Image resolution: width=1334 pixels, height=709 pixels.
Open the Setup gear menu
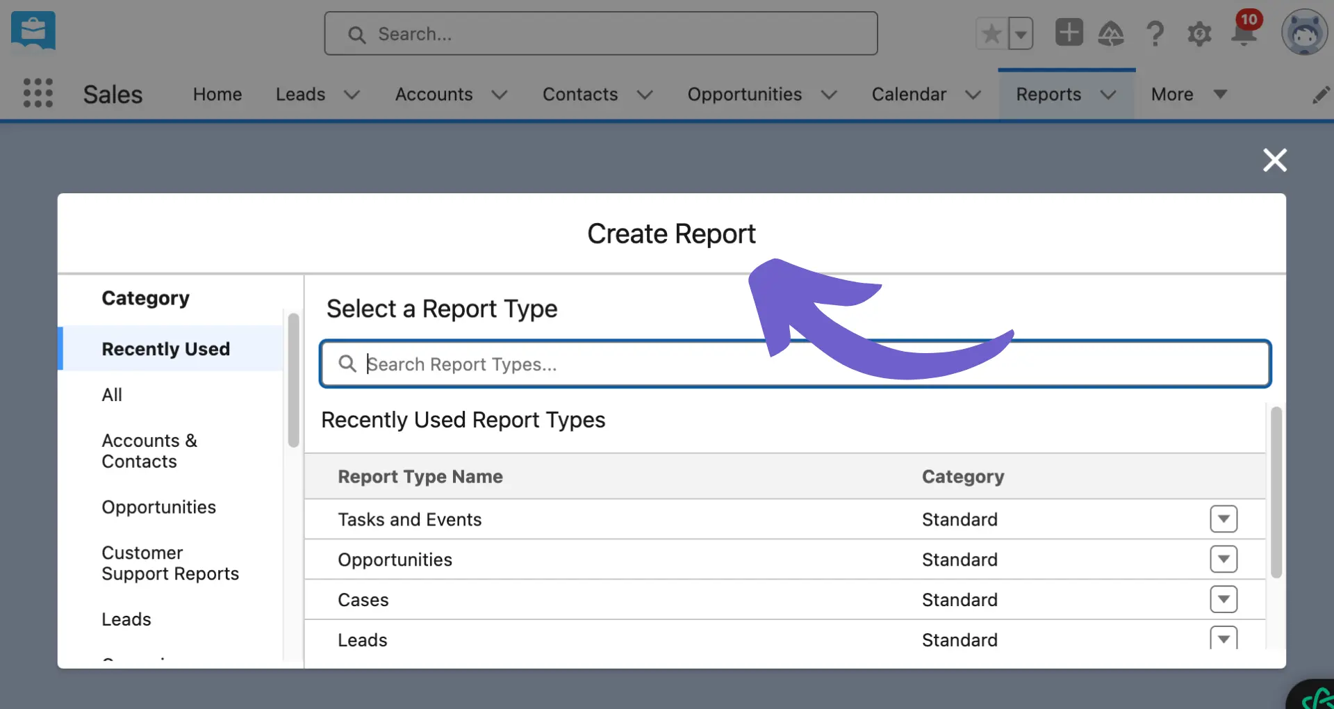point(1199,33)
